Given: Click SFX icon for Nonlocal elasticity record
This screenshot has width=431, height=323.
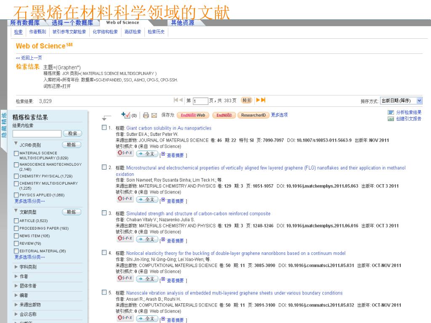Looking at the screenshot, I should pyautogui.click(x=125, y=278).
